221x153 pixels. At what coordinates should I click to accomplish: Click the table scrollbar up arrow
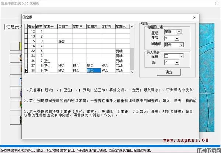pyautogui.click(x=133, y=26)
